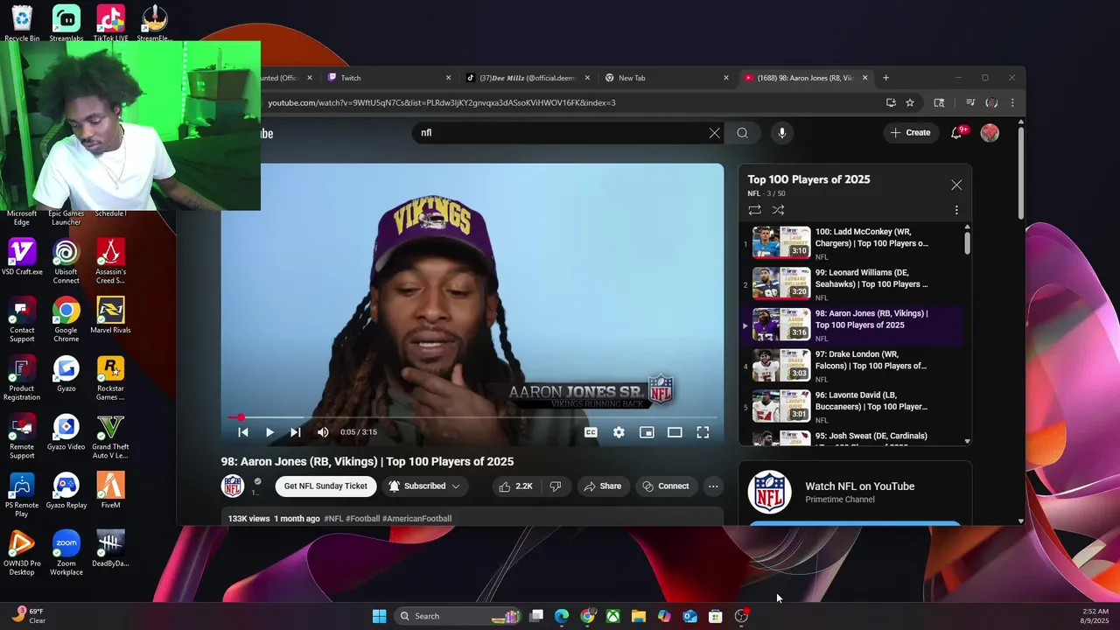Image resolution: width=1120 pixels, height=630 pixels.
Task: Play 99: Leonard Williams playlist video
Action: [853, 284]
